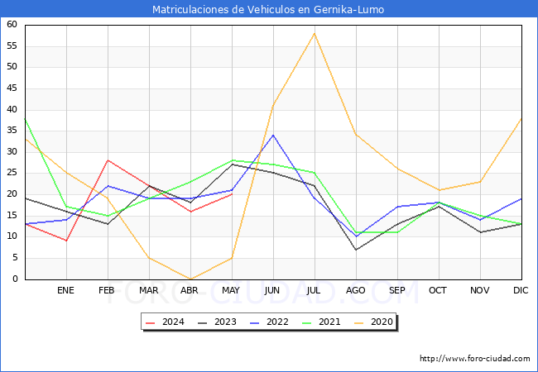Viewport: 538px width, 372px height.
Task: Click the gray 2023 low point at AGO
Action: [x=356, y=250]
